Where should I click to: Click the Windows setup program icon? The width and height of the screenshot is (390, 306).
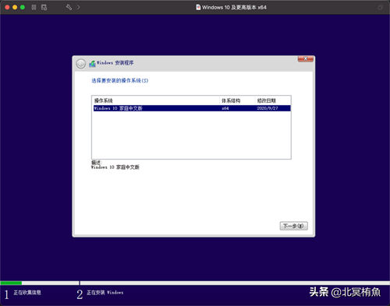pos(92,63)
